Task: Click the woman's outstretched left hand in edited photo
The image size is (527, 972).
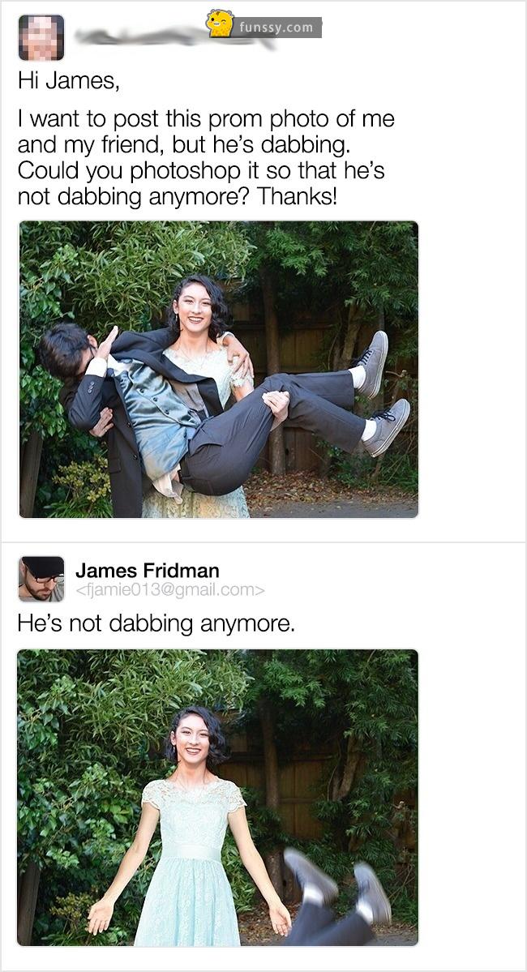Action: [280, 918]
